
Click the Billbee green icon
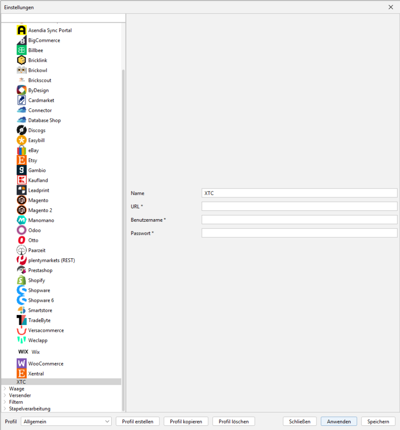(x=21, y=50)
